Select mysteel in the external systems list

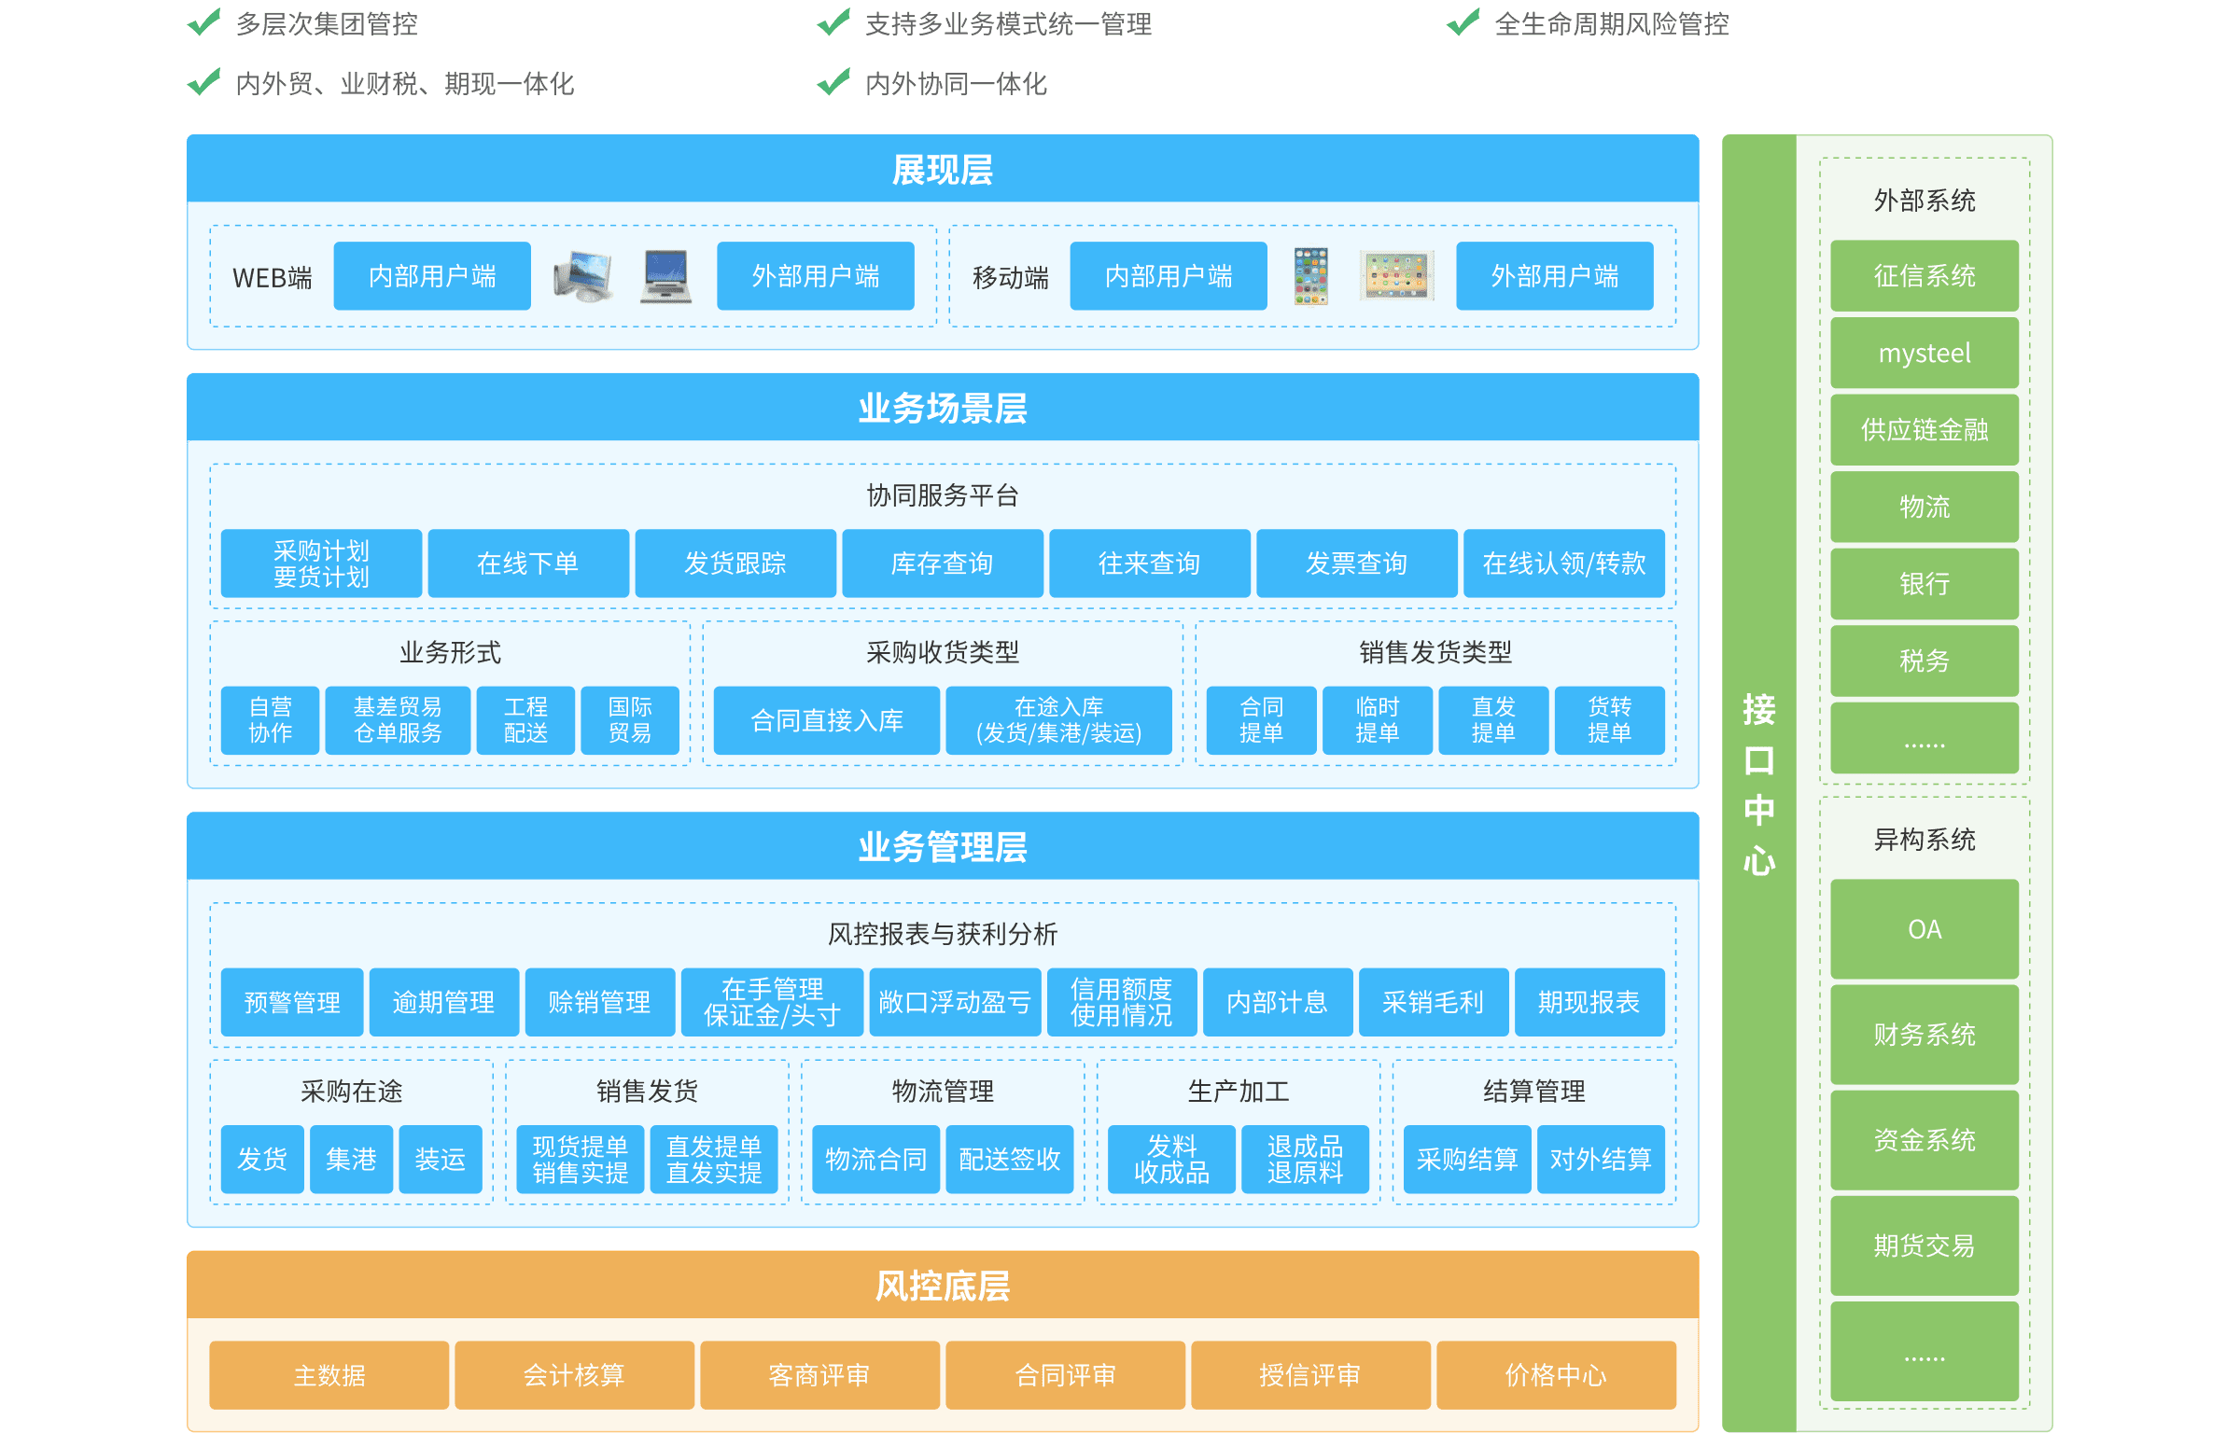[x=1925, y=354]
